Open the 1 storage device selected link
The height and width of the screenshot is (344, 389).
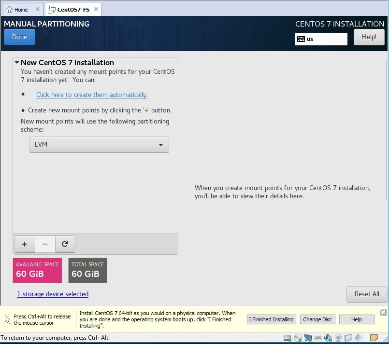(53, 294)
